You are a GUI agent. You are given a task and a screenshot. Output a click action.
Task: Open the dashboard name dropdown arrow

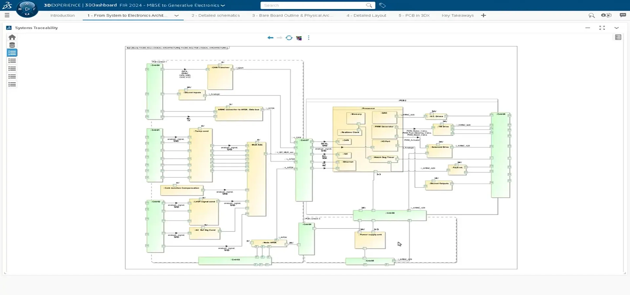tap(223, 5)
